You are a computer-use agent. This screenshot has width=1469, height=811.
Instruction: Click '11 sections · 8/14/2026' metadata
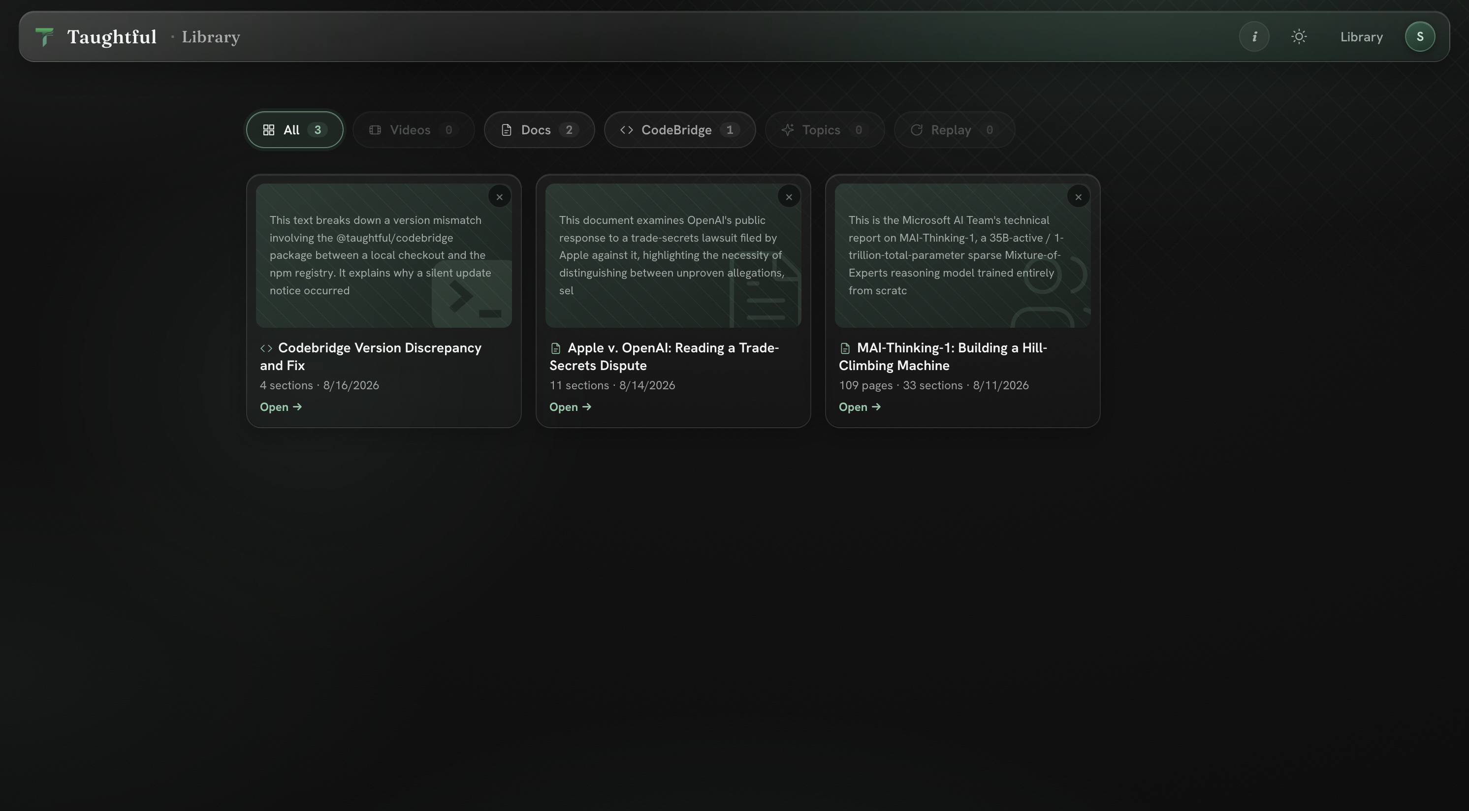[x=612, y=385]
